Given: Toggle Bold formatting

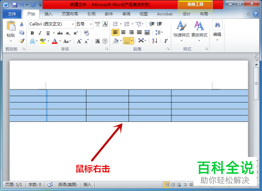Looking at the screenshot, I should 32,33.
